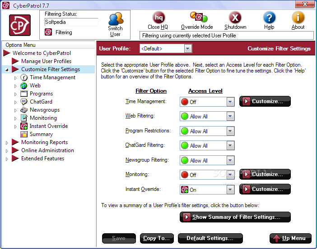Click the Filtering status CP icon
Screen dimensions: 317x249
pyautogui.click(x=48, y=32)
